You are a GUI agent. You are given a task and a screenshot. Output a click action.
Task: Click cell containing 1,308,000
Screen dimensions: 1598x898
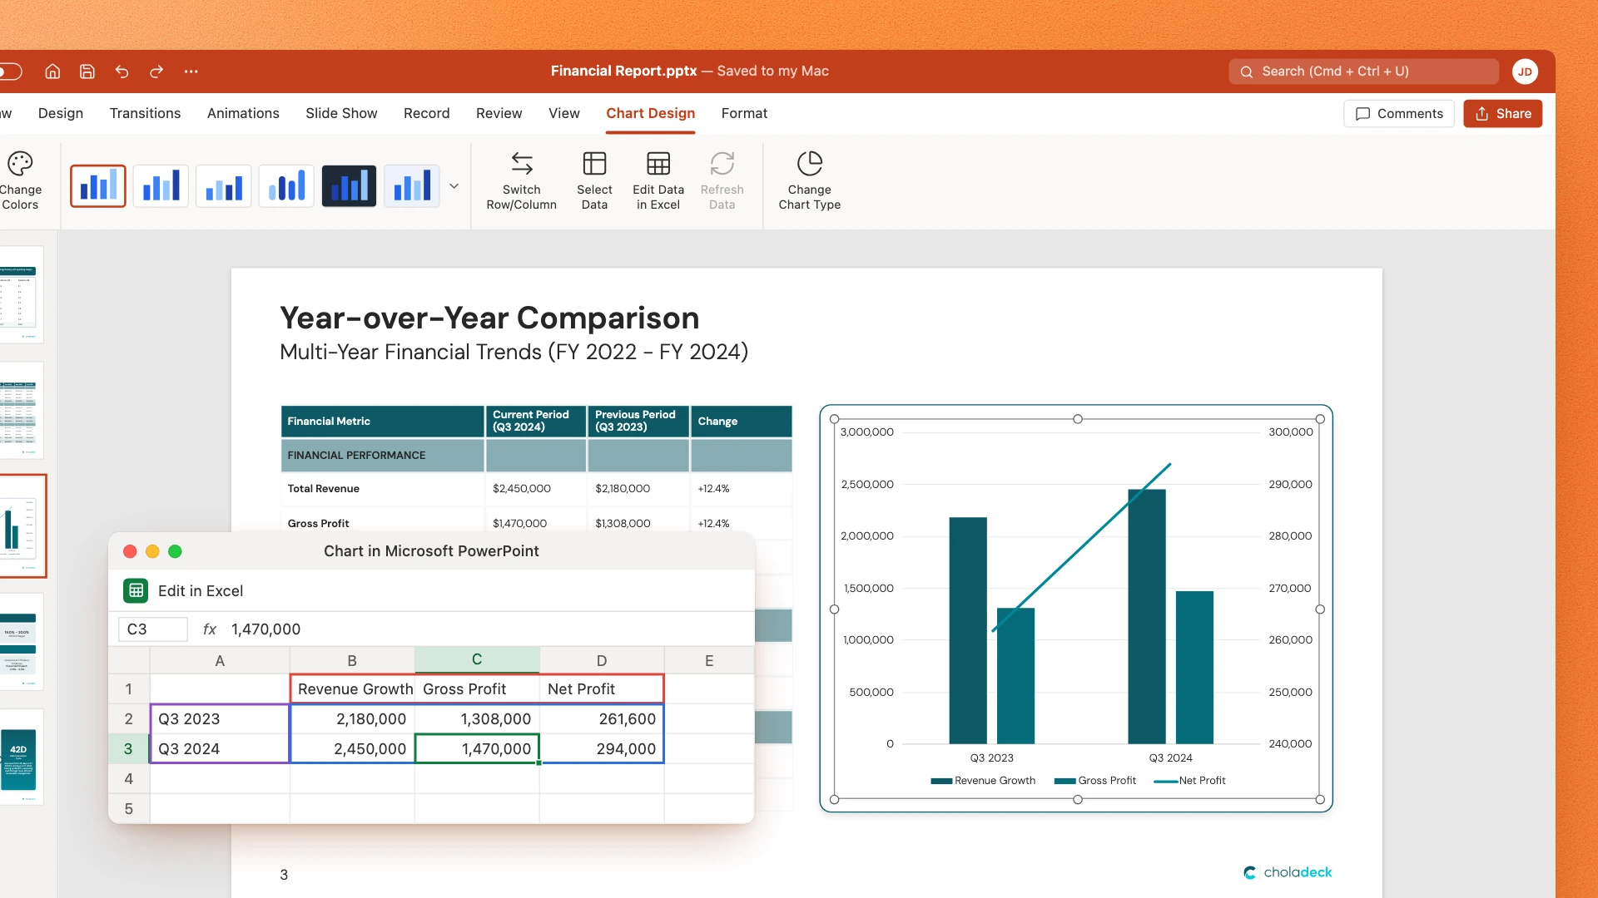477,719
